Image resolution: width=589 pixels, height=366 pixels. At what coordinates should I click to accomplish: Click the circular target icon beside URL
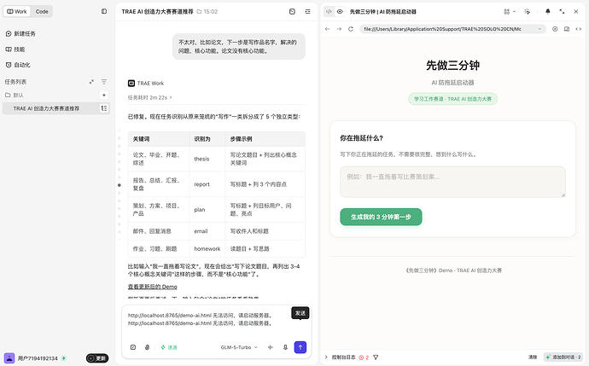tap(555, 29)
